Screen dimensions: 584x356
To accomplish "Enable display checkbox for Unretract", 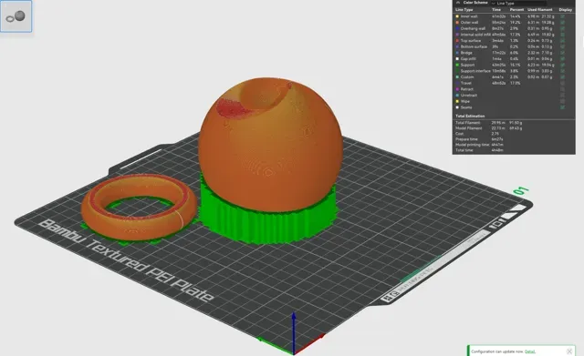I will [562, 95].
